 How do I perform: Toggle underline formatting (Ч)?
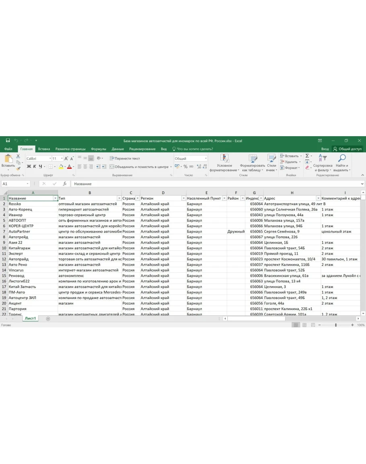pyautogui.click(x=40, y=167)
